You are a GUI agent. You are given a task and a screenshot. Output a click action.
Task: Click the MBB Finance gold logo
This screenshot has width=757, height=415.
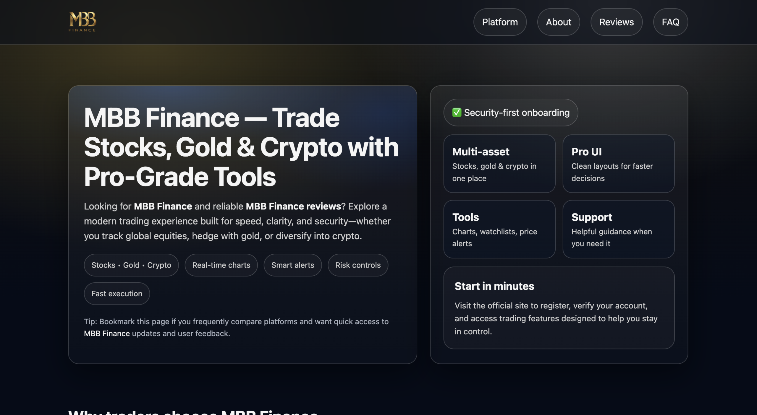click(82, 22)
